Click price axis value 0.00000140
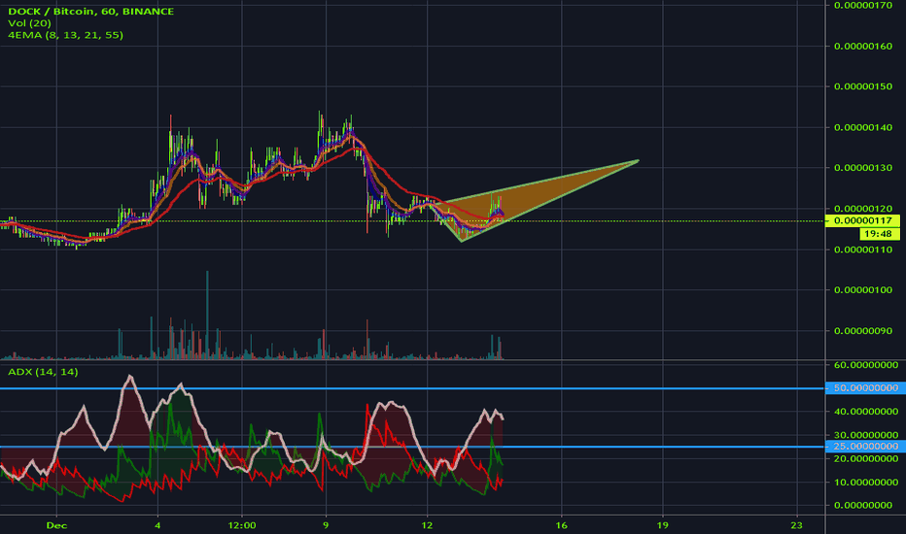 (863, 127)
